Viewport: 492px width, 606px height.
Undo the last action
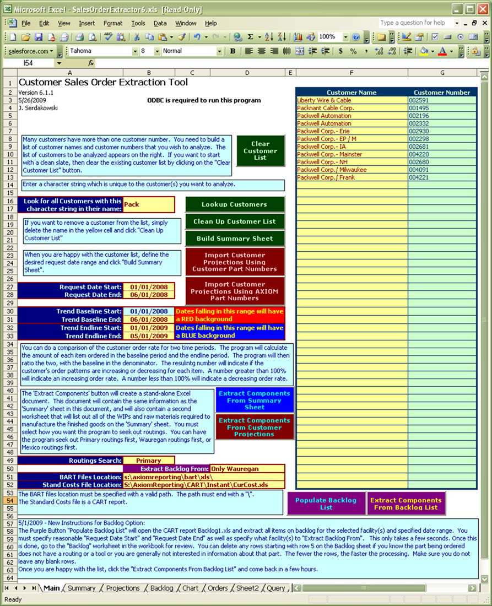click(x=197, y=37)
